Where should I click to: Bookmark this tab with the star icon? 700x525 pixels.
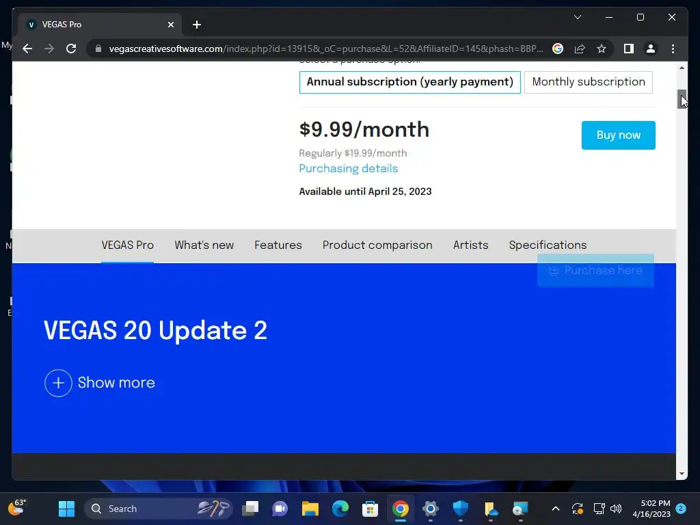602,49
